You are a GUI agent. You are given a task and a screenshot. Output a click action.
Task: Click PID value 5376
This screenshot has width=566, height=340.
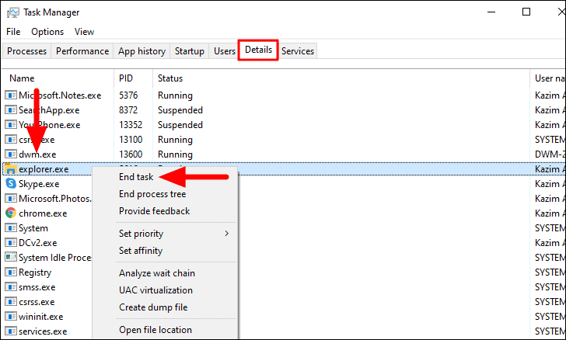click(128, 95)
